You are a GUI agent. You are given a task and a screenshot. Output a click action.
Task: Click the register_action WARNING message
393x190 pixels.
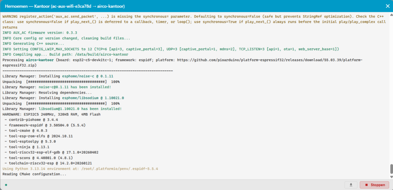point(194,22)
